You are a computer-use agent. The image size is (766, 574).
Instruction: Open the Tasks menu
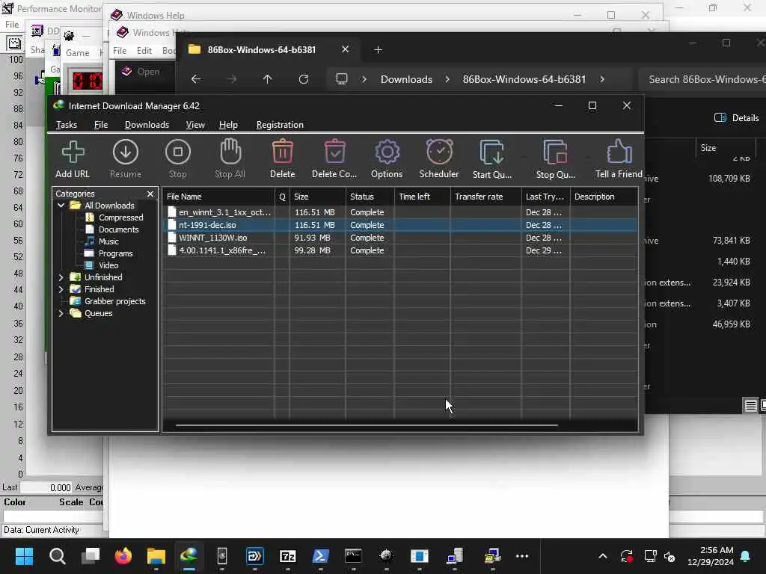click(x=67, y=125)
